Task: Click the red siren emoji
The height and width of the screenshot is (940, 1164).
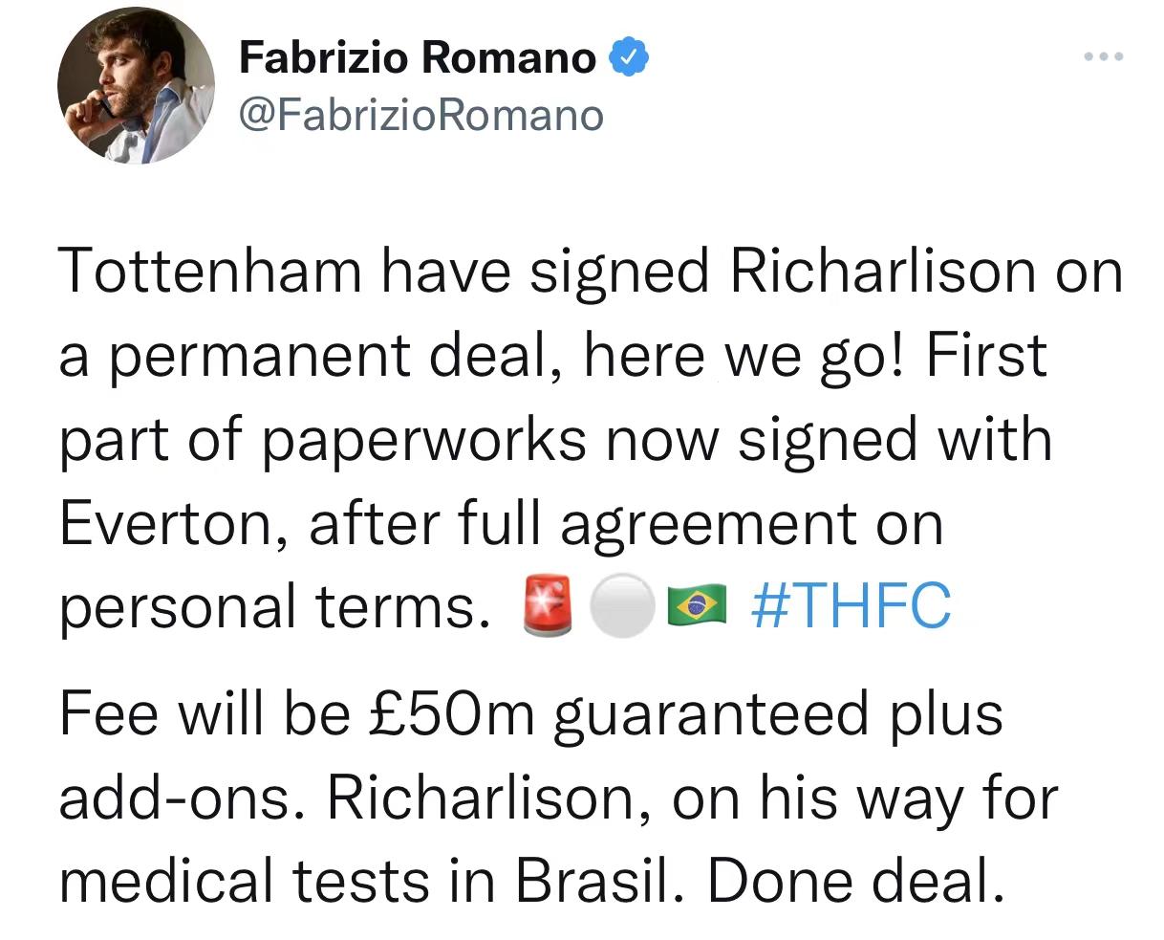Action: tap(548, 604)
